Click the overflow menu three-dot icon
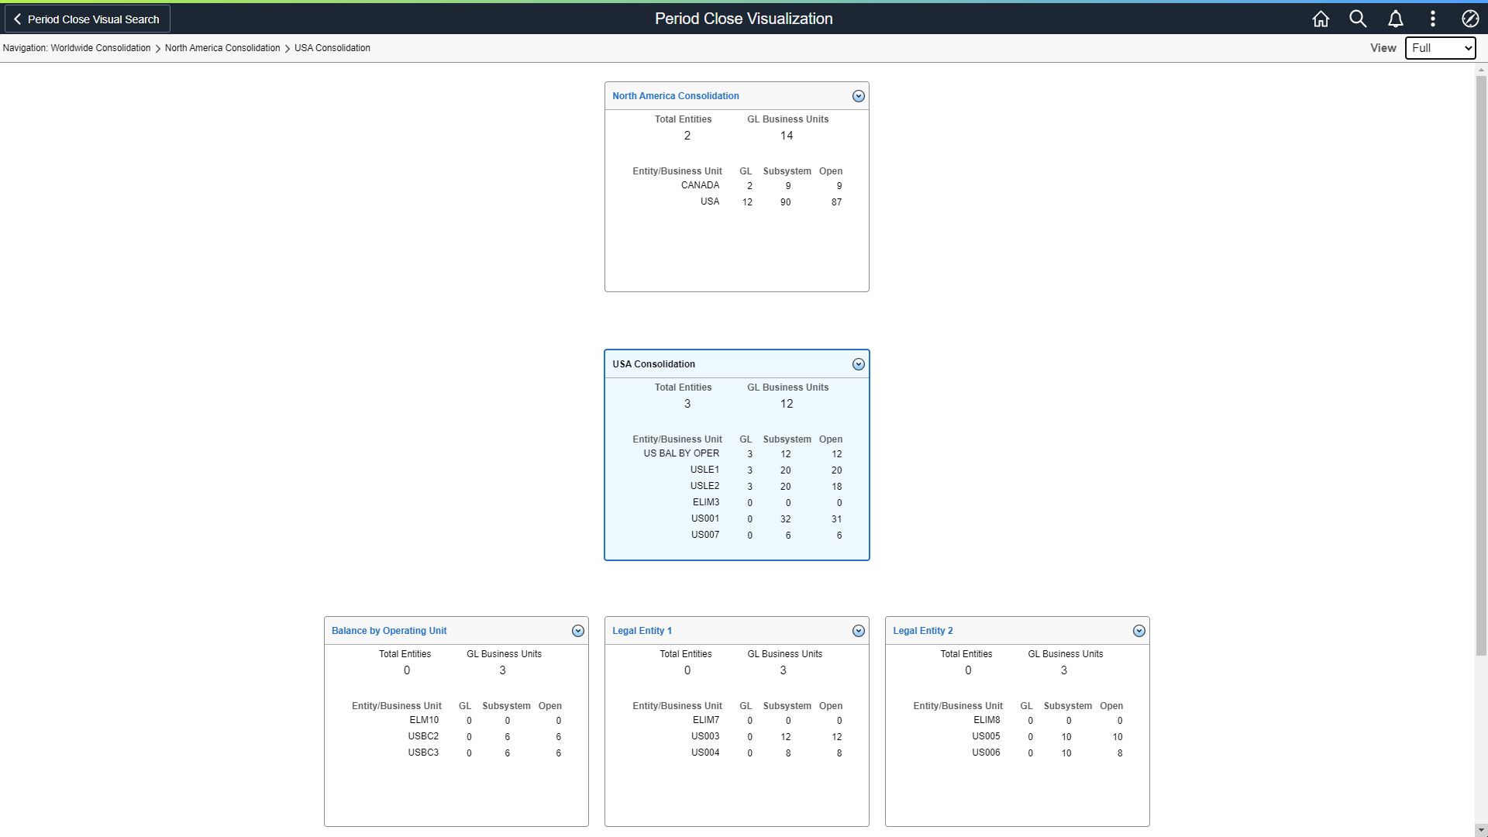Viewport: 1488px width, 837px height. [x=1433, y=17]
